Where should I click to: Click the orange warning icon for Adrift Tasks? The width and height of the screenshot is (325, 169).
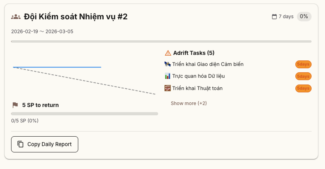coord(168,53)
